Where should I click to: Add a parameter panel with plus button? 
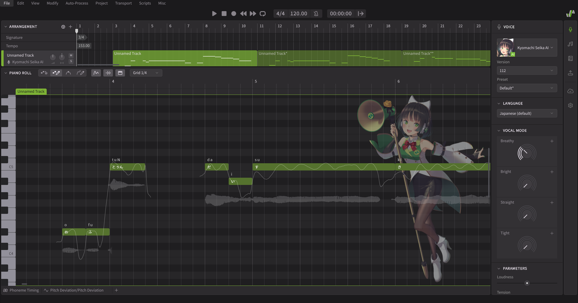tap(117, 290)
